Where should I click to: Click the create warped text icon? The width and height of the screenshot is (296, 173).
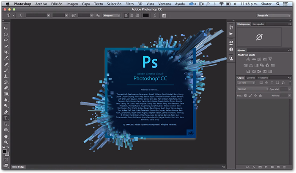click(155, 16)
